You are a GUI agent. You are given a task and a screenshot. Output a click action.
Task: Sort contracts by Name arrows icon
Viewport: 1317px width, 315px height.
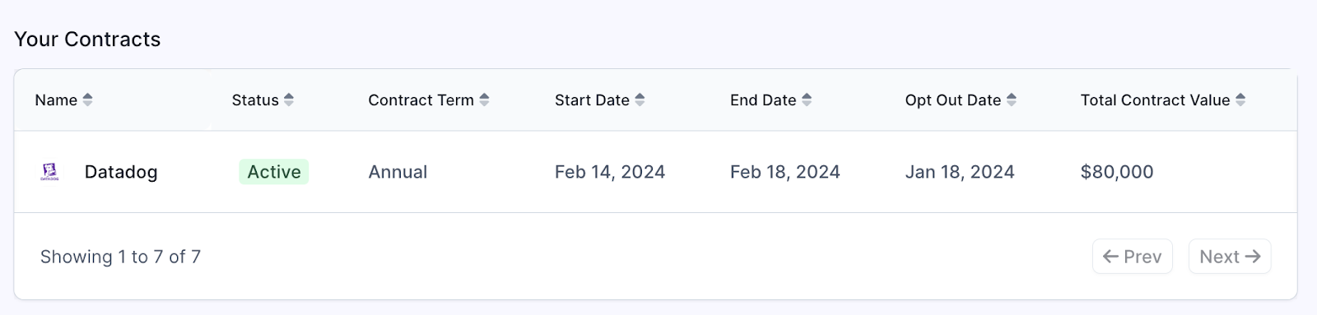[87, 100]
